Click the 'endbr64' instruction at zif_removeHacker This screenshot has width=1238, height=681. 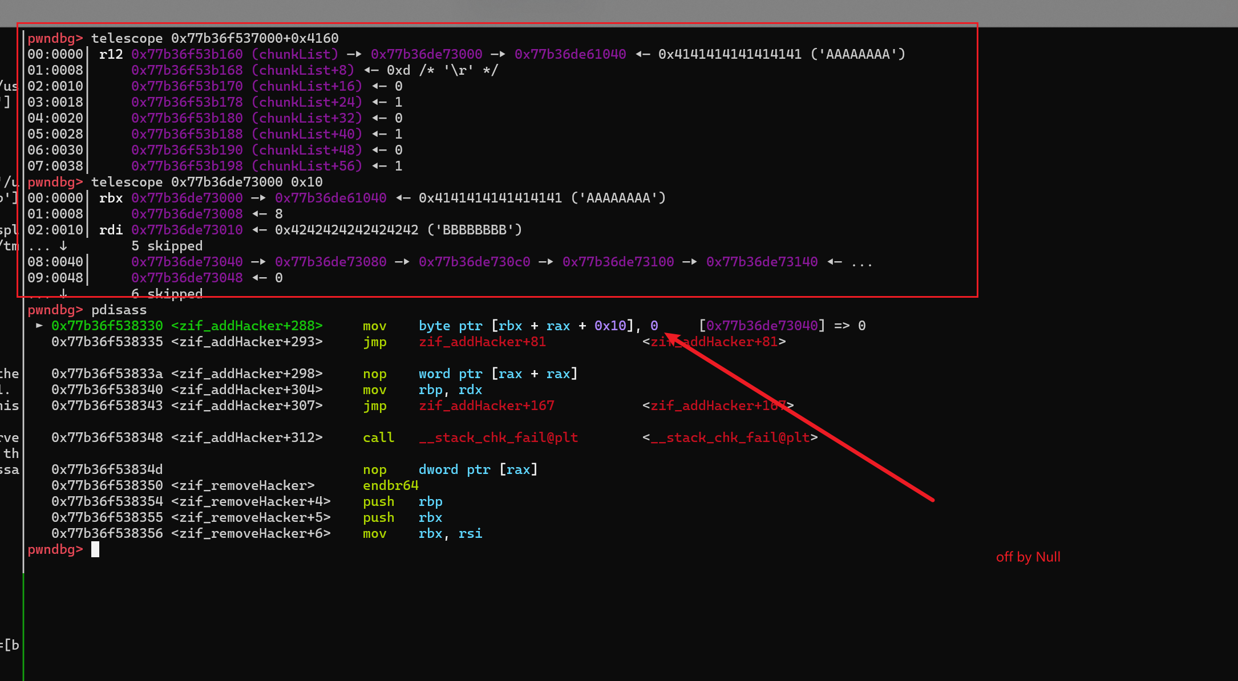[x=390, y=485]
